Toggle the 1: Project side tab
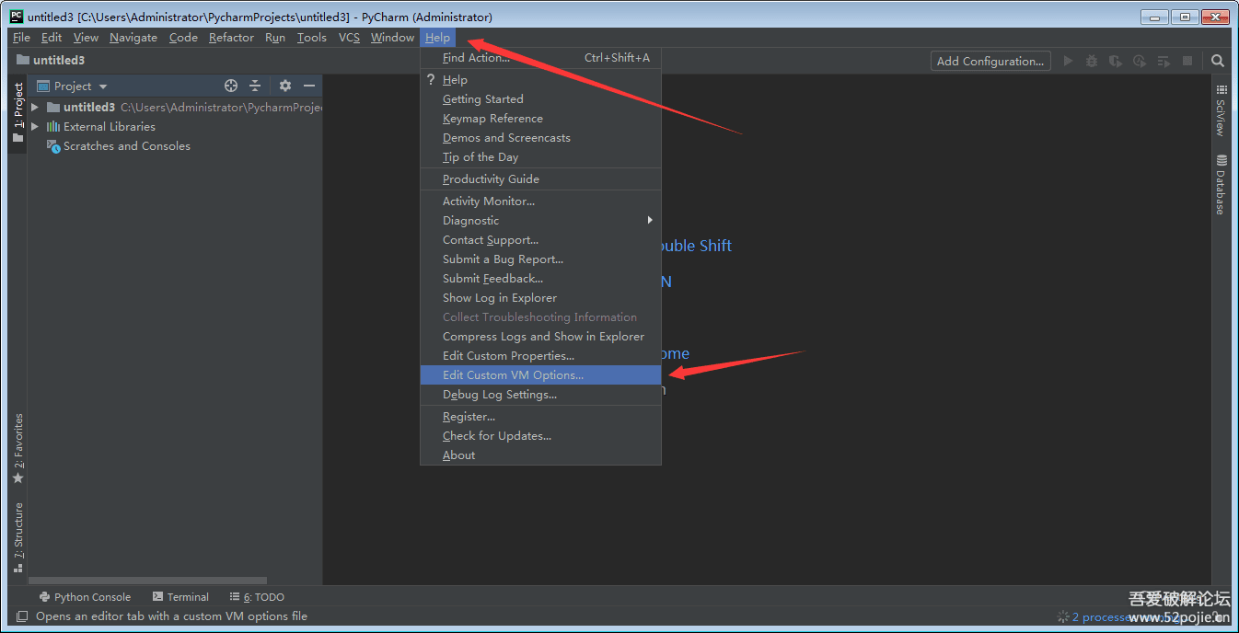The width and height of the screenshot is (1239, 633). click(18, 112)
